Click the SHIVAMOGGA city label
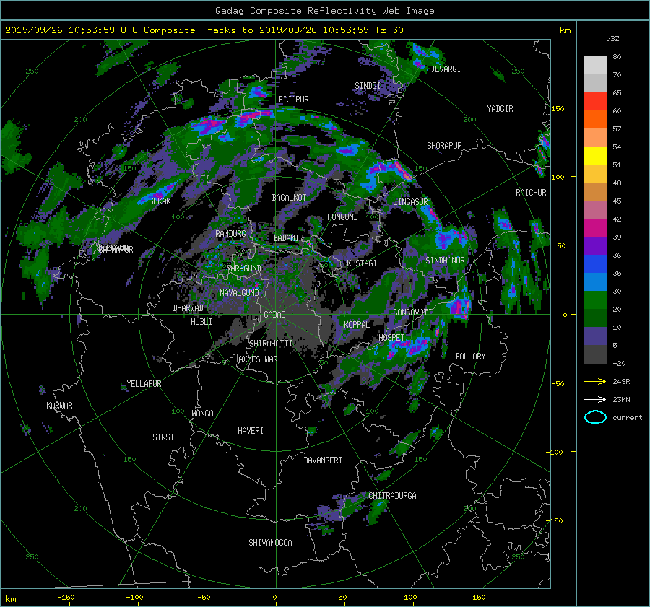The height and width of the screenshot is (607, 650). [270, 543]
